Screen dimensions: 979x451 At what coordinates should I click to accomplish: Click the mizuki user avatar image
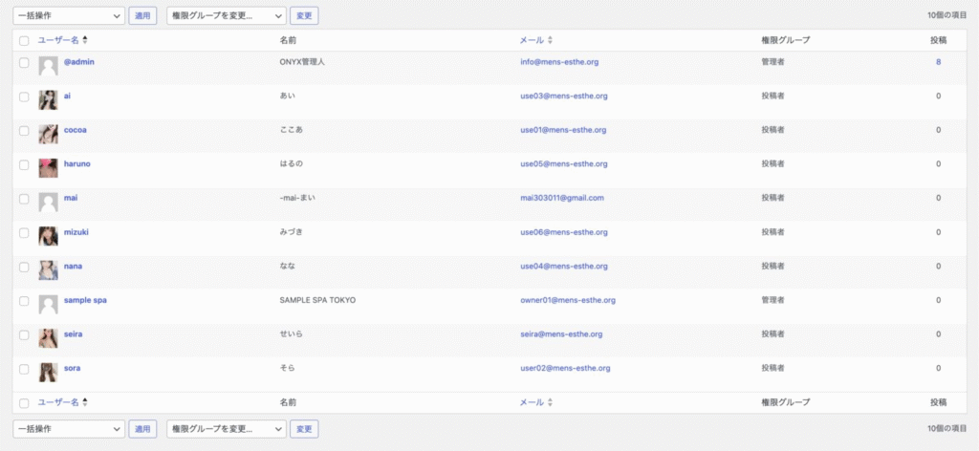click(x=48, y=236)
